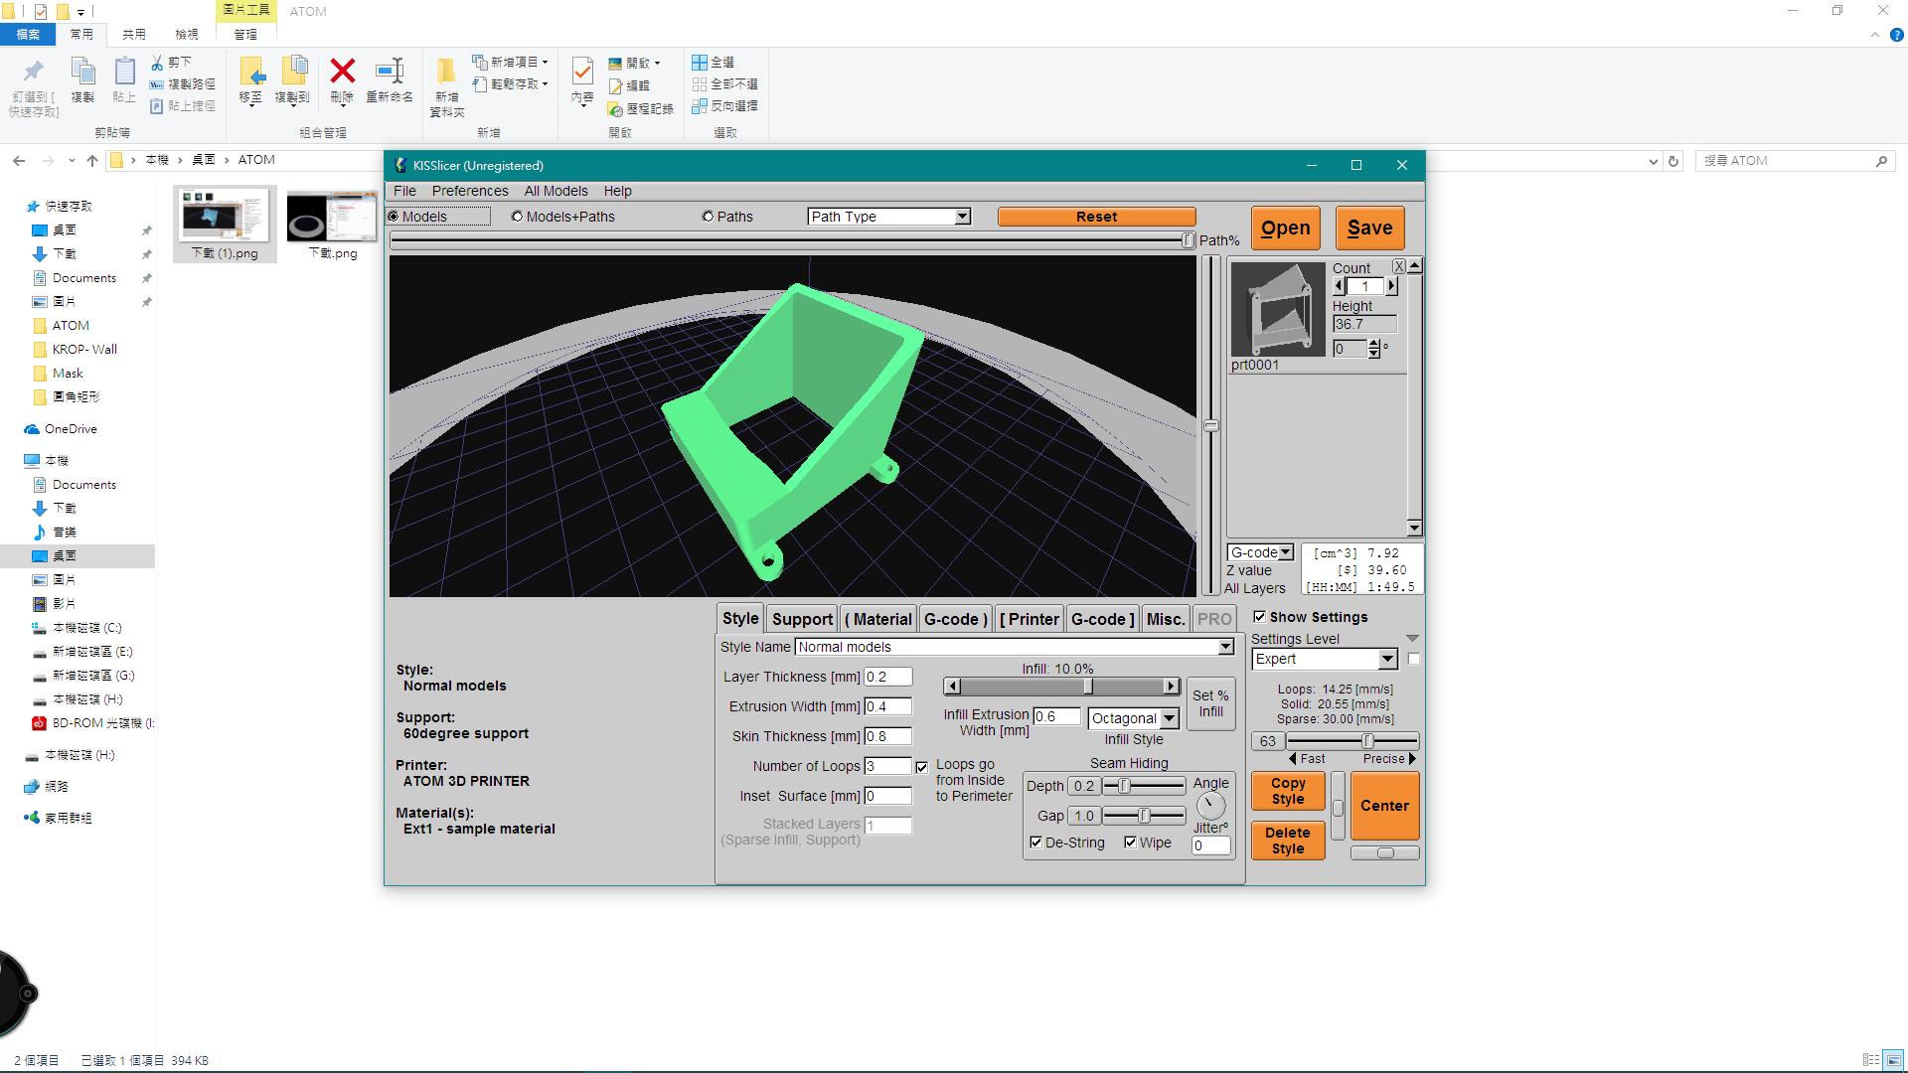Click the Explorer Up directory arrow

tap(92, 160)
